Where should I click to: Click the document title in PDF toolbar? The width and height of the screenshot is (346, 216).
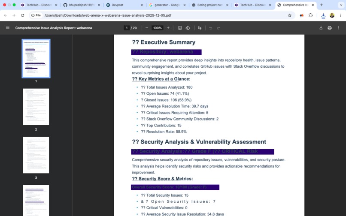click(x=54, y=28)
